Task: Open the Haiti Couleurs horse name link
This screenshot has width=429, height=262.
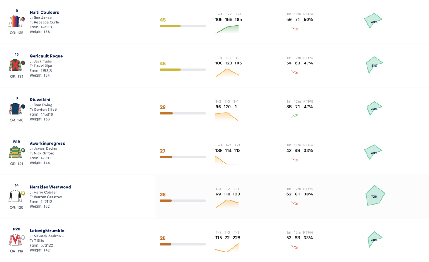Action: click(x=44, y=12)
